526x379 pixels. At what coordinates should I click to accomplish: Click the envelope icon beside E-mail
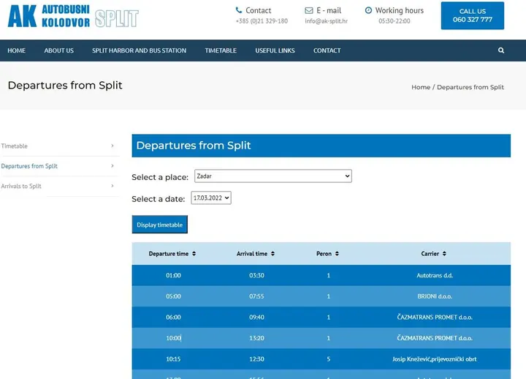coord(308,10)
